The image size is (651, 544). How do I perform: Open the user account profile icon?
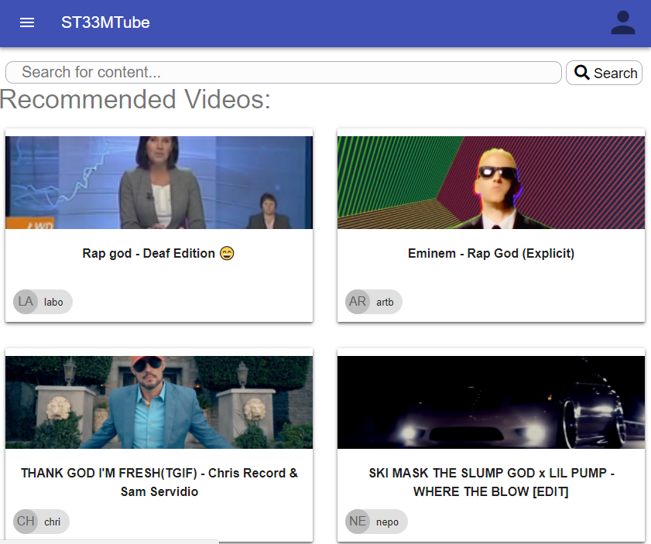tap(623, 22)
